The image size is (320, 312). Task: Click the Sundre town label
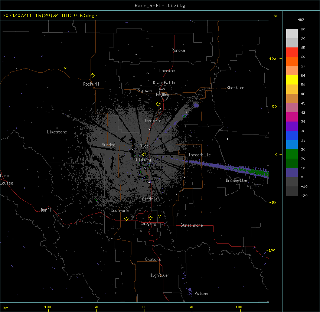[x=108, y=145]
